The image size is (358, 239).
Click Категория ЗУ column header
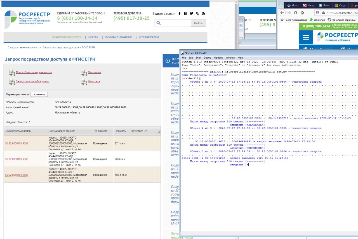[143, 131]
